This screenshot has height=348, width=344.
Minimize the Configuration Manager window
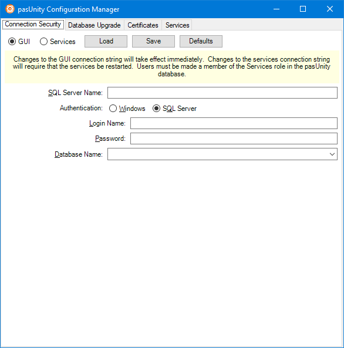276,9
